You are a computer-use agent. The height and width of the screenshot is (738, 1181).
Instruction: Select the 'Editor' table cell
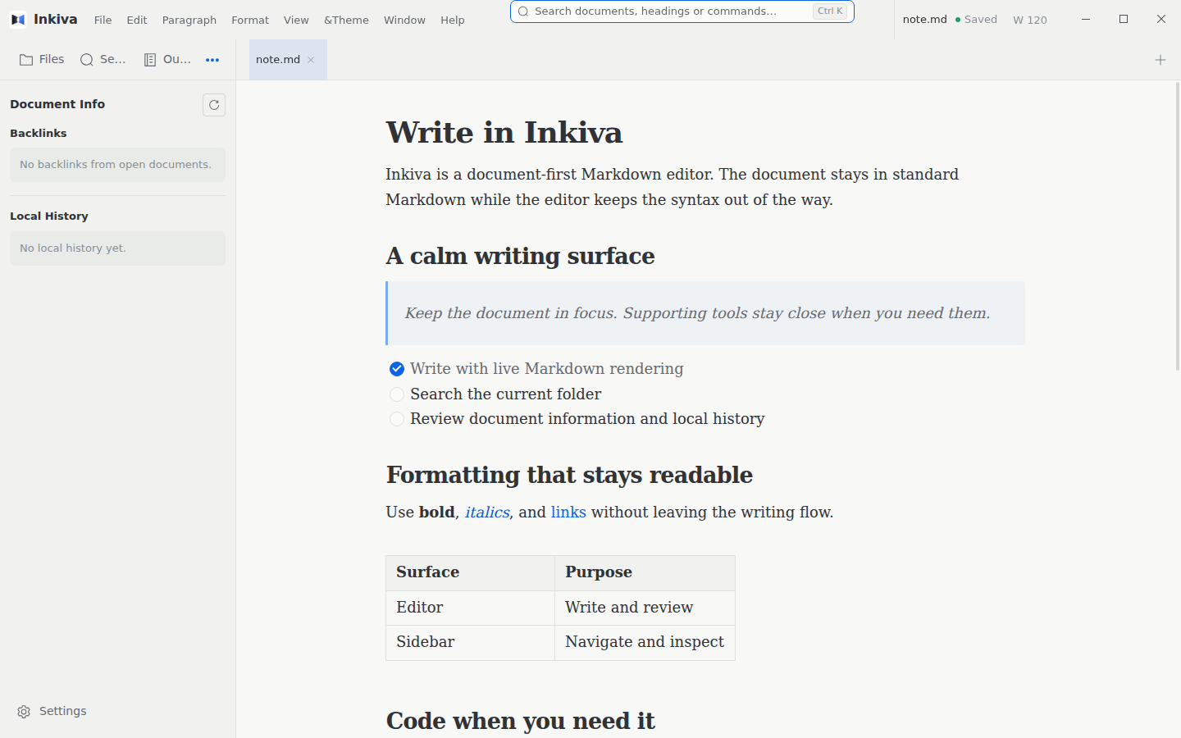pyautogui.click(x=471, y=608)
